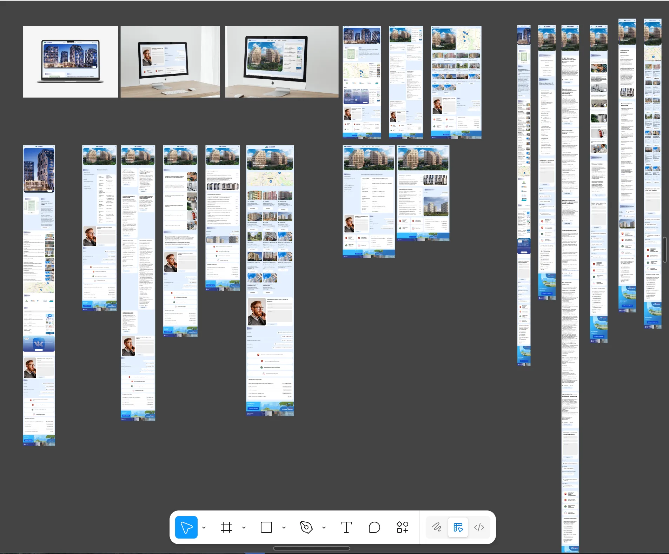
Task: Select the Rectangle shape tool
Action: tap(266, 527)
